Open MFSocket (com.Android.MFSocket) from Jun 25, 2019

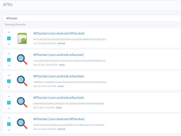click(x=59, y=33)
